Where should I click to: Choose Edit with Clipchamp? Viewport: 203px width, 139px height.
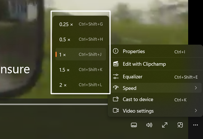click(x=144, y=64)
